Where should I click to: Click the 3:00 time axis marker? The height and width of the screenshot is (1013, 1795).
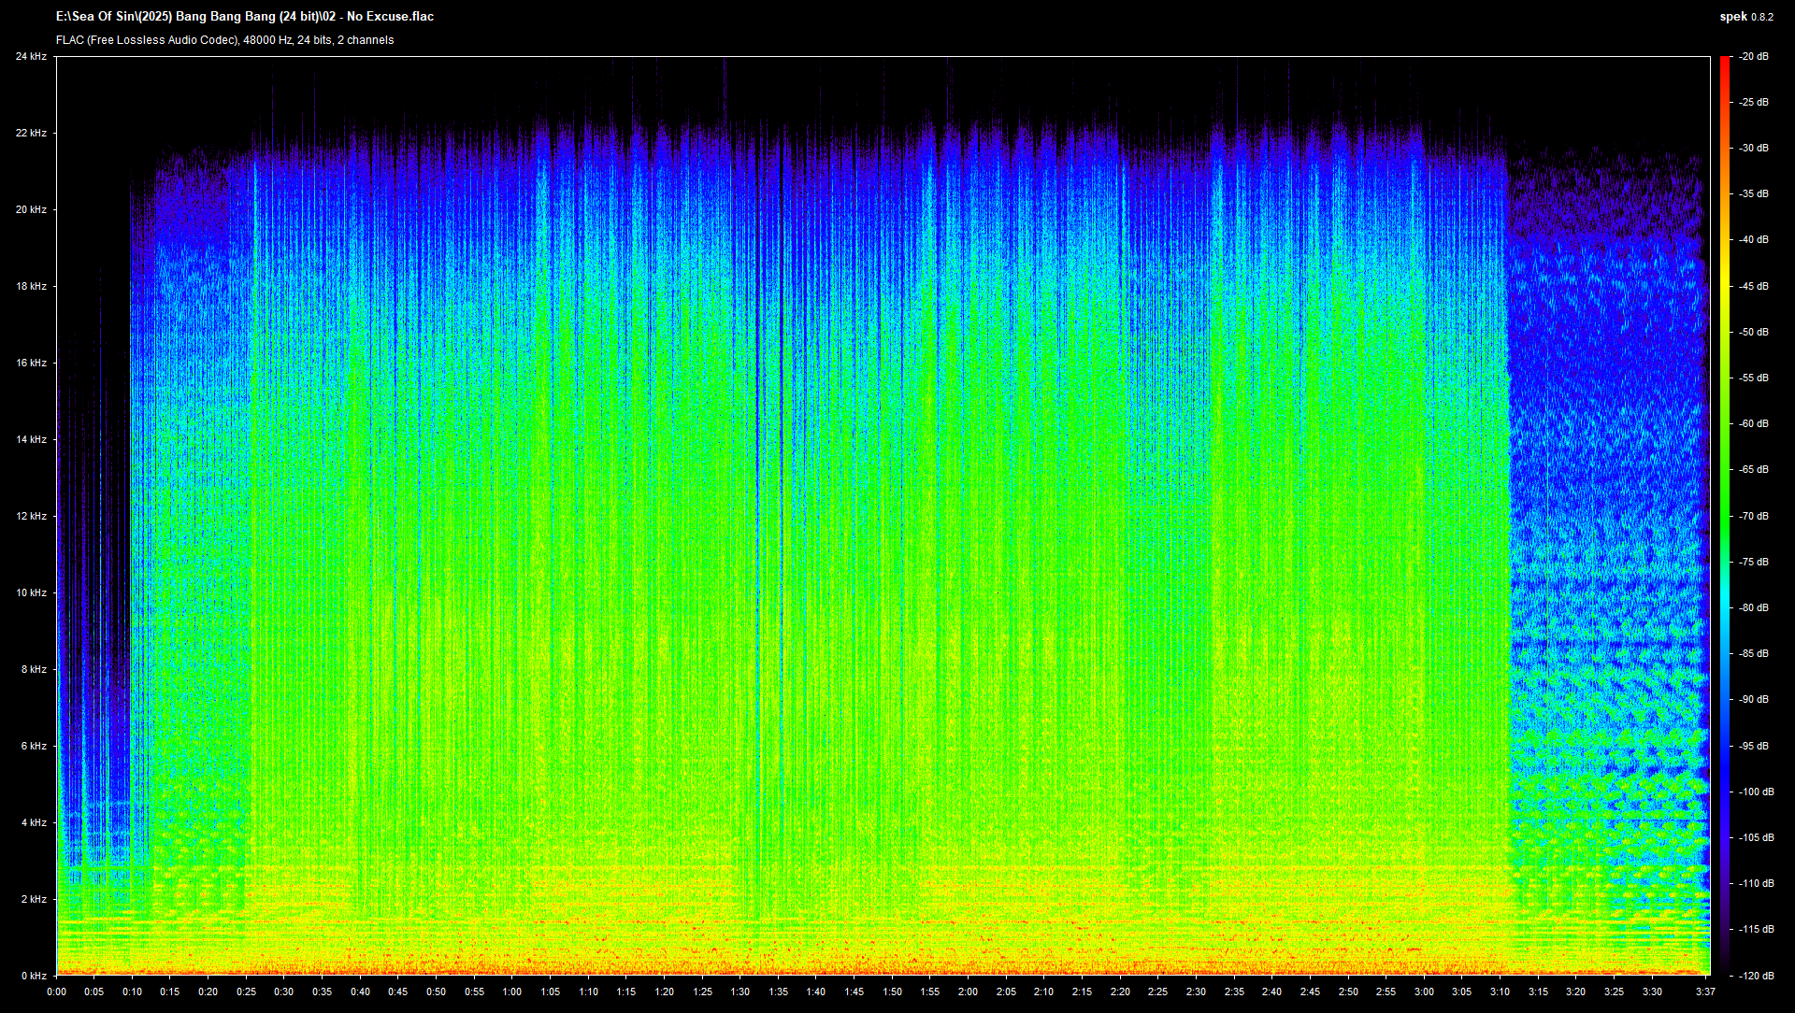[x=1423, y=992]
